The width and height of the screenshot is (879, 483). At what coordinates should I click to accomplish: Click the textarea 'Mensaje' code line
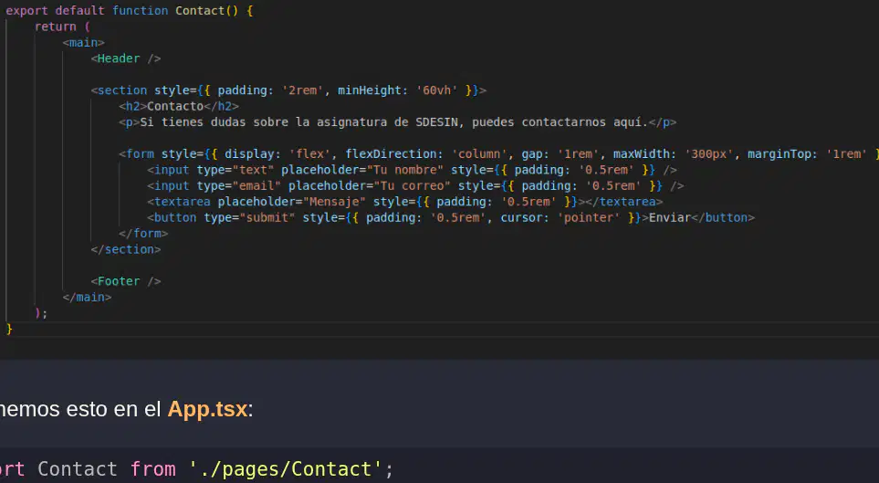coord(404,202)
